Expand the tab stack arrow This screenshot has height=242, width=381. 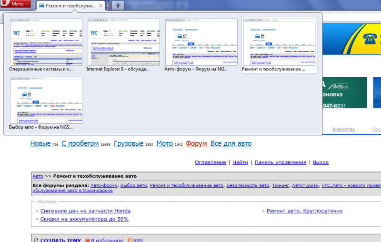[108, 5]
